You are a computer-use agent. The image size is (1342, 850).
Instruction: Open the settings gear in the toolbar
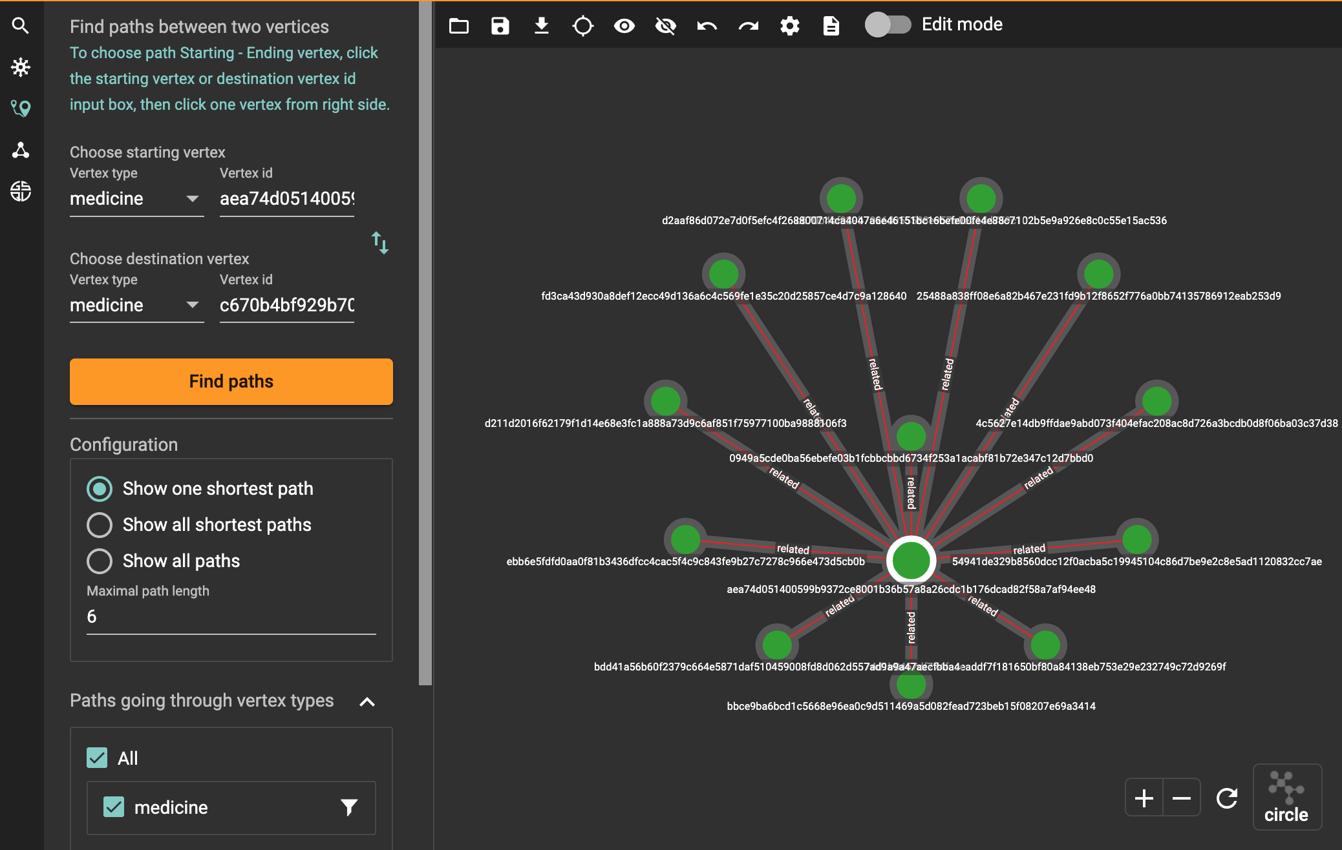click(x=790, y=26)
